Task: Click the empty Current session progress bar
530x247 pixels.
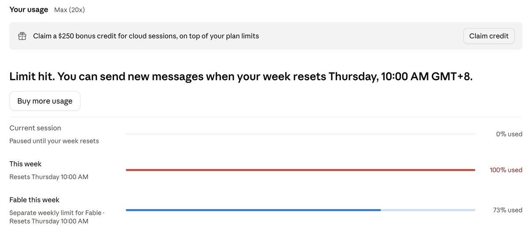Action: (300, 134)
